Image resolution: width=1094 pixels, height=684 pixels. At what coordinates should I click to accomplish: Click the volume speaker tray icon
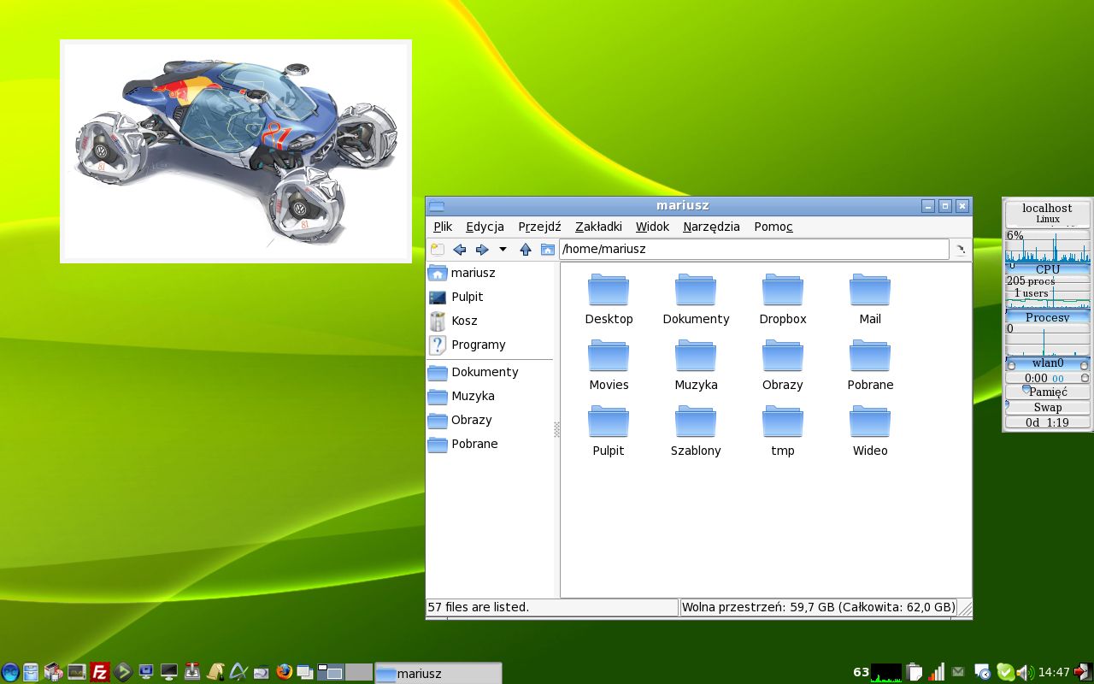(1026, 673)
